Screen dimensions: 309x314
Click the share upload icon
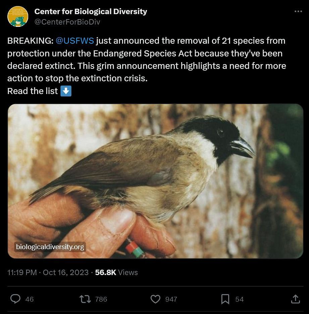point(295,299)
